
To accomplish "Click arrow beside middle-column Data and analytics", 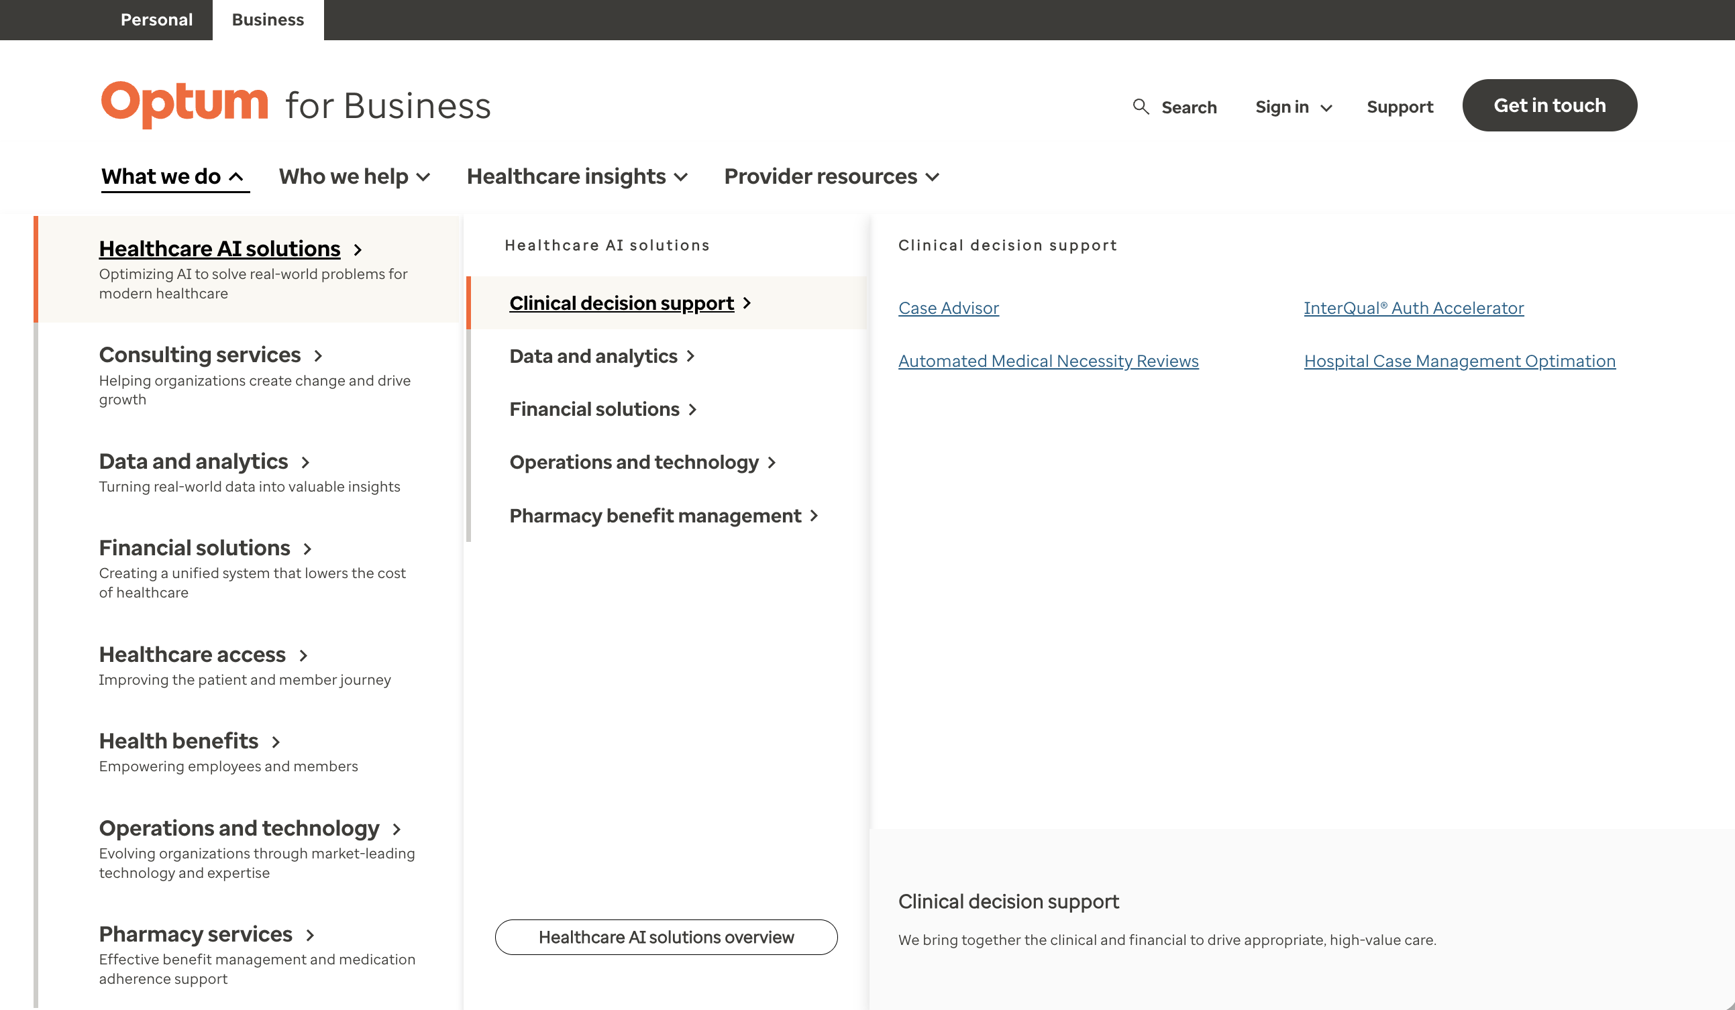I will 690,356.
